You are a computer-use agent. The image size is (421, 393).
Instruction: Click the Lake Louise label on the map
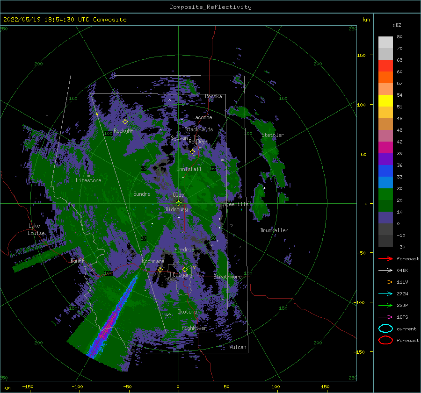36,229
